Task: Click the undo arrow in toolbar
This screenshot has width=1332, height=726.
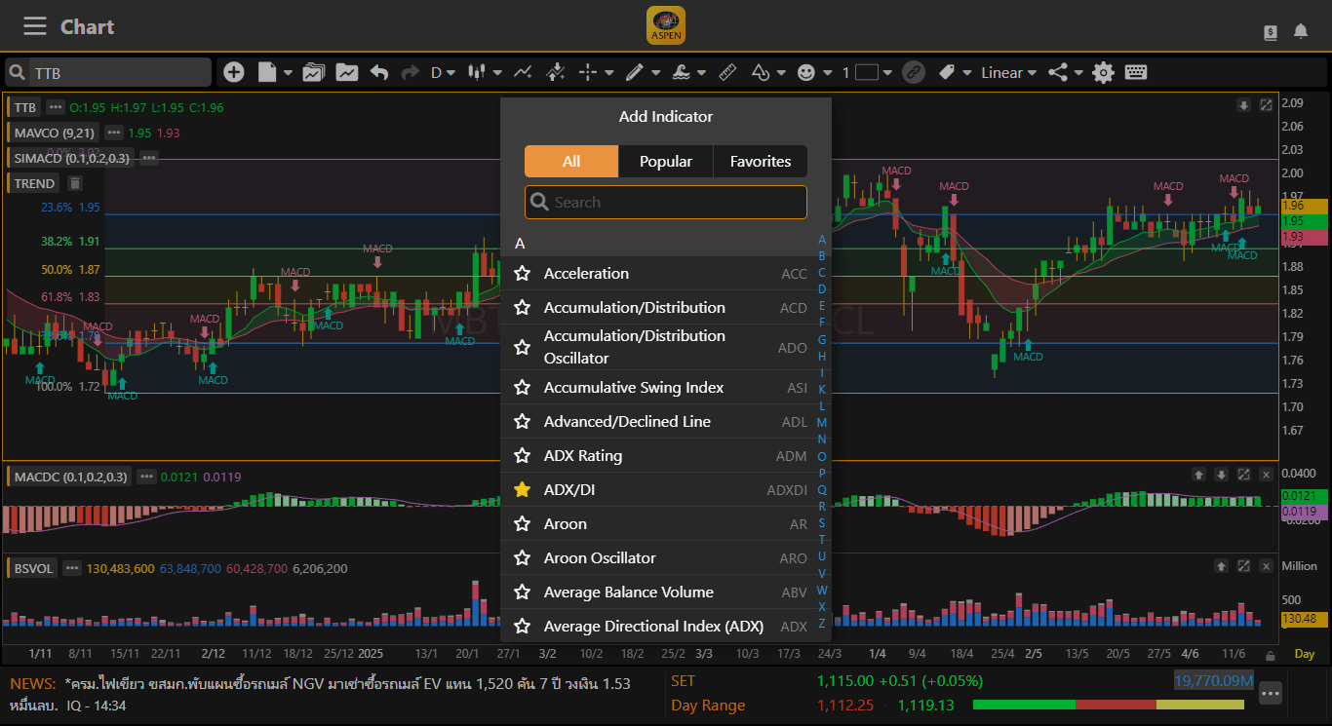Action: click(x=379, y=72)
